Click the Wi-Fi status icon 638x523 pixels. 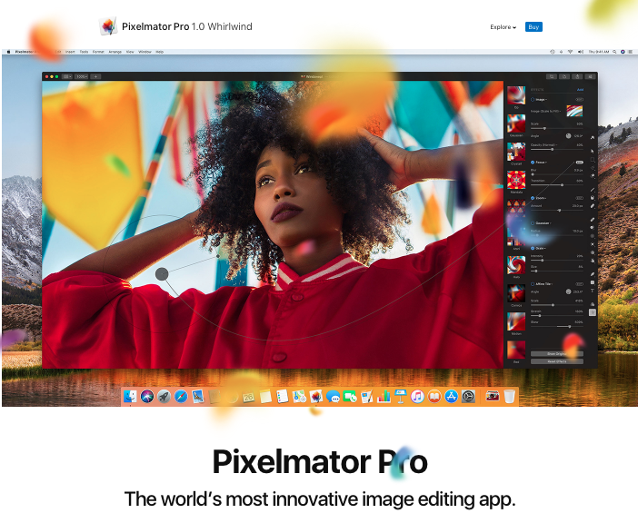571,52
